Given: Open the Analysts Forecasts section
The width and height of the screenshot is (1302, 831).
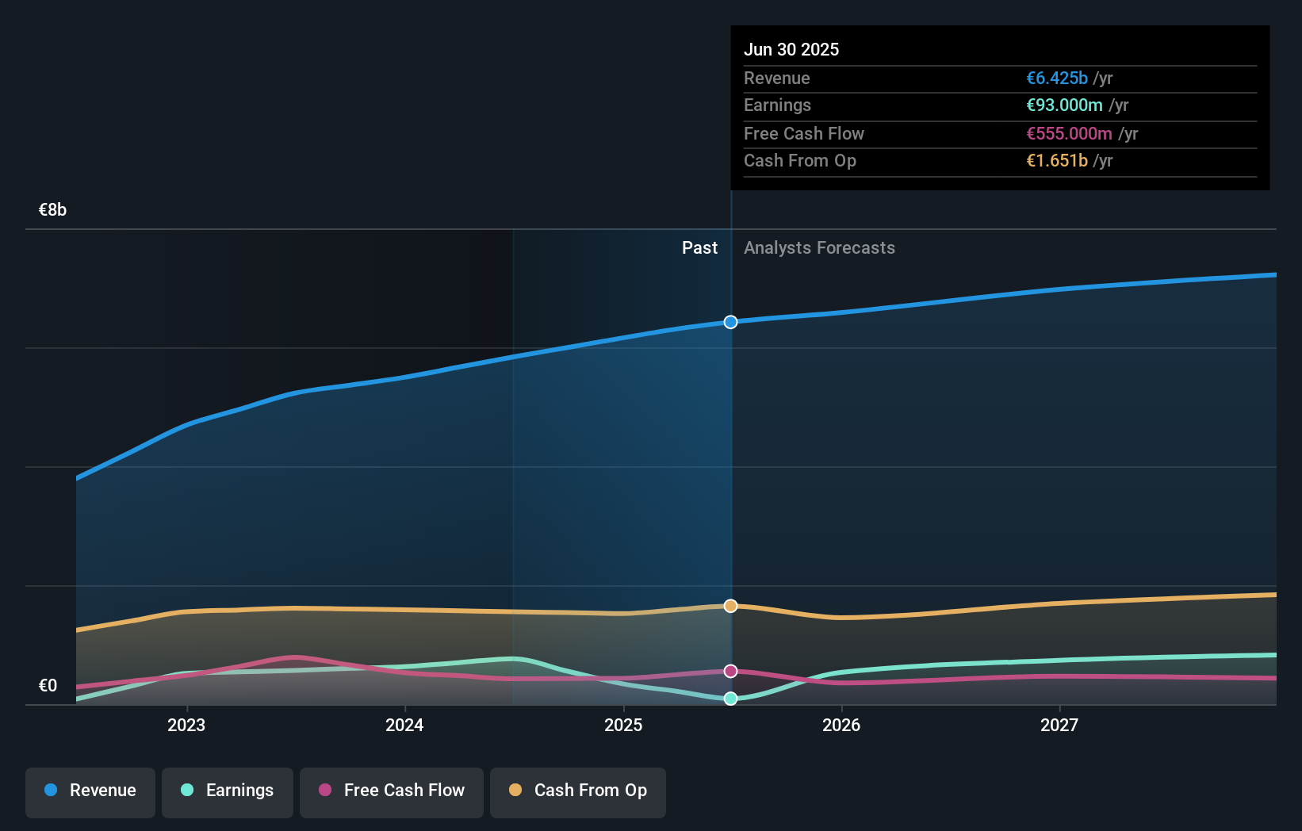Looking at the screenshot, I should pyautogui.click(x=819, y=247).
